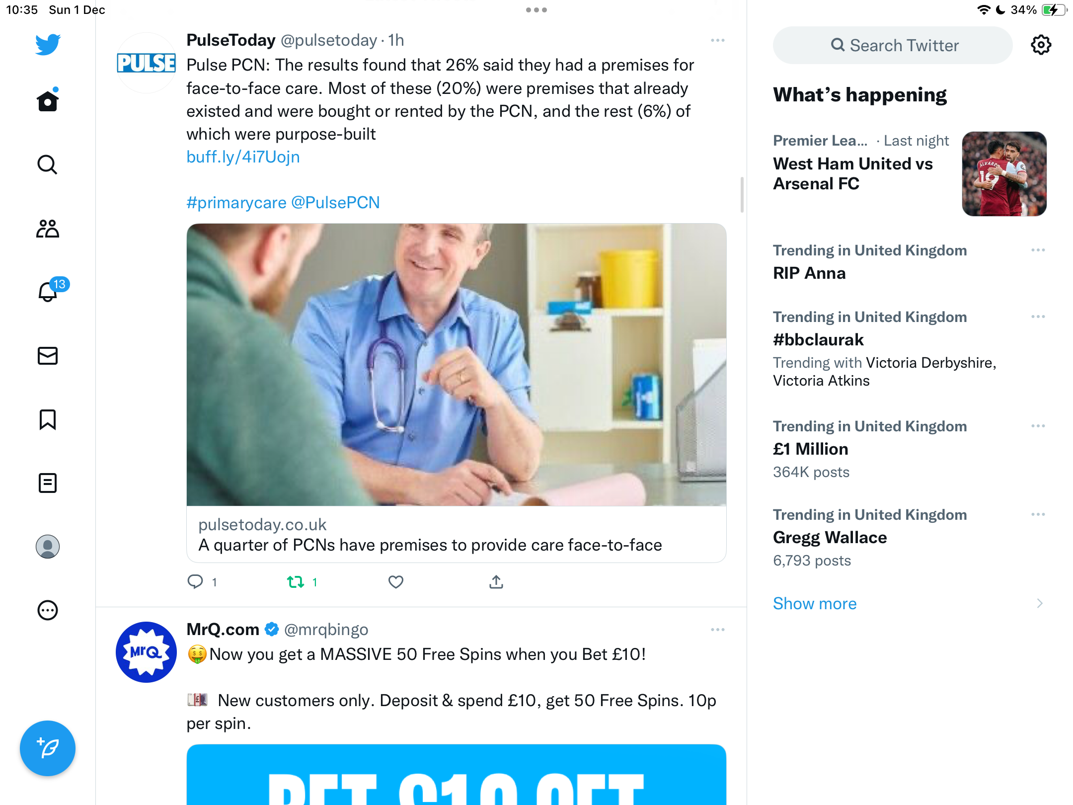Screen dimensions: 1073x805
Task: Like the PulseToday tweet
Action: pyautogui.click(x=396, y=581)
